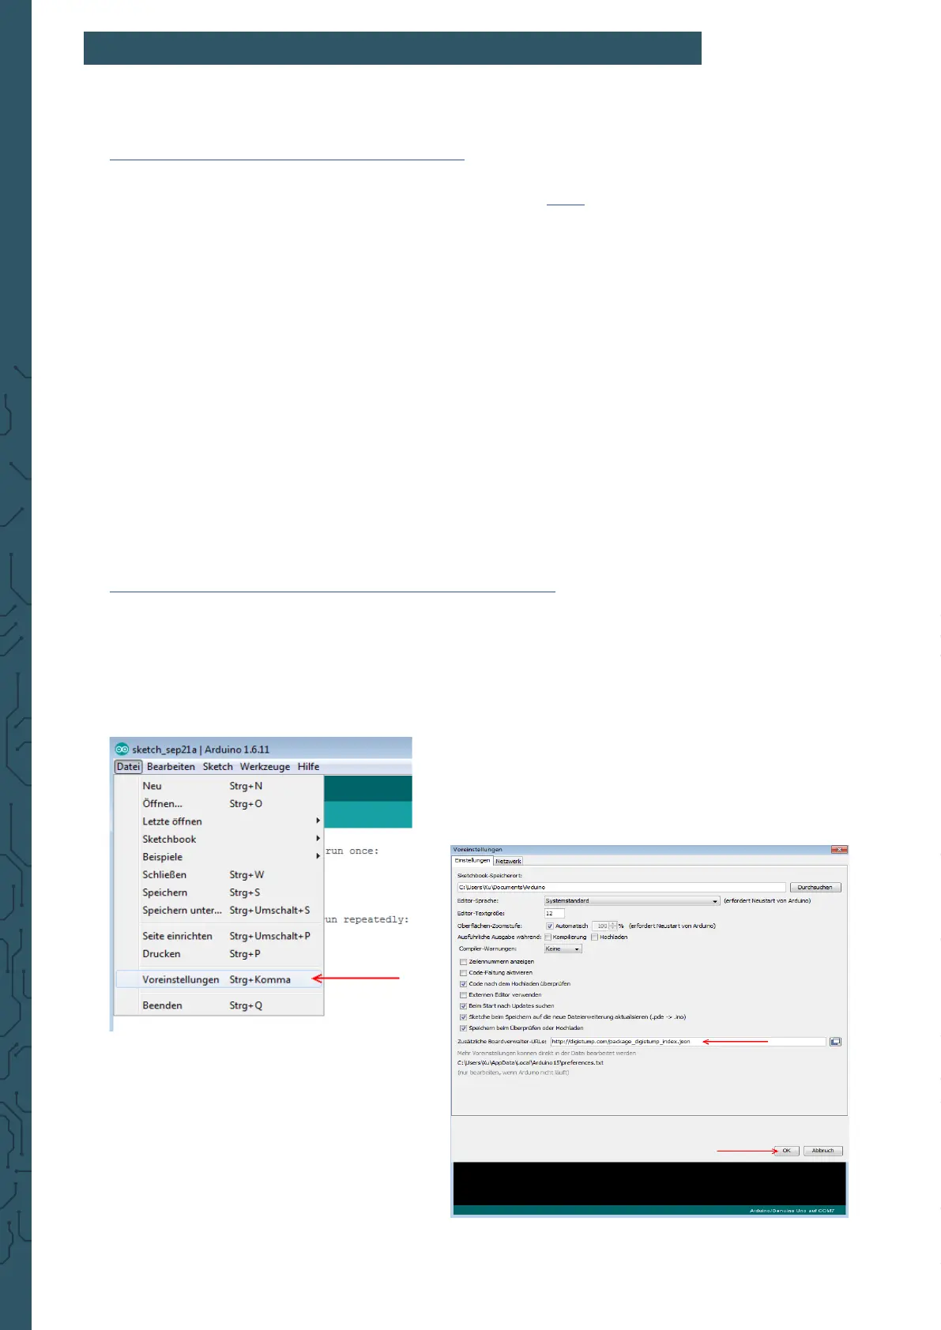The height and width of the screenshot is (1330, 941).
Task: Click the OK button in preferences
Action: (786, 1151)
